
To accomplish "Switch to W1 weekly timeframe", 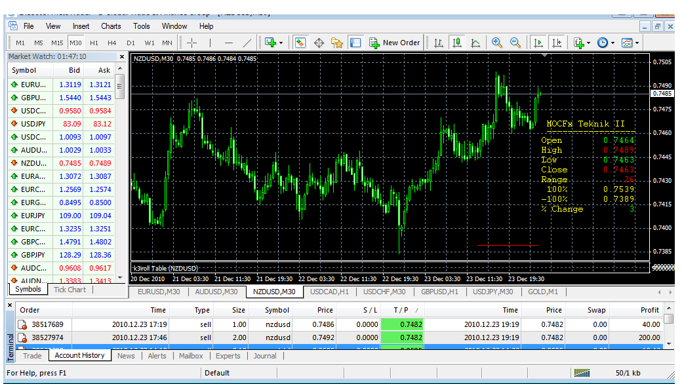I will [x=150, y=43].
